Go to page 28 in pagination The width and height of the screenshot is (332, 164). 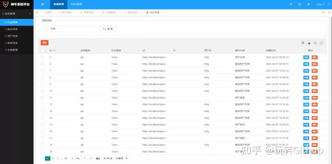[x=66, y=158]
